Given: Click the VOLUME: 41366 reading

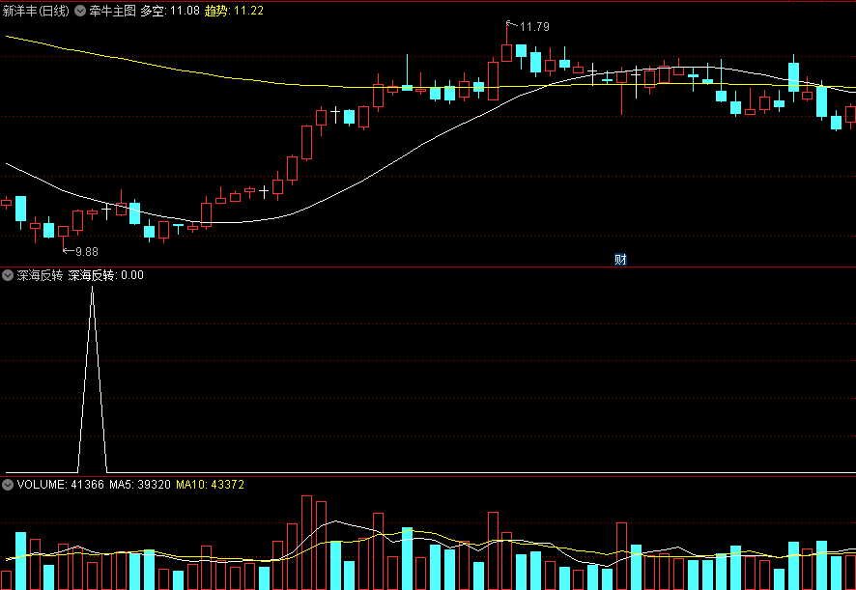Looking at the screenshot, I should [x=61, y=485].
